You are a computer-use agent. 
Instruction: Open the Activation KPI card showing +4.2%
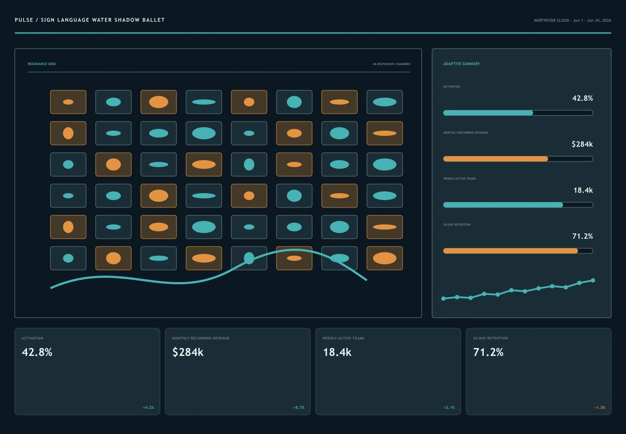(87, 372)
